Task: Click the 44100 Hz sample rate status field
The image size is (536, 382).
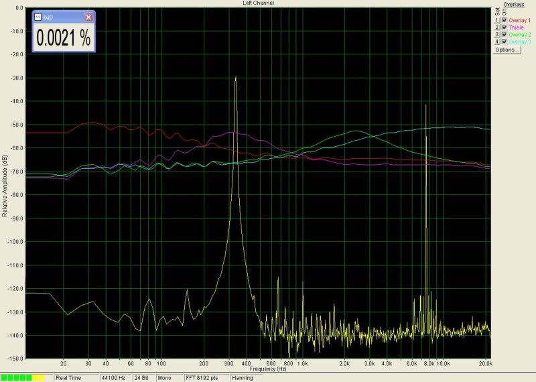Action: click(x=115, y=378)
